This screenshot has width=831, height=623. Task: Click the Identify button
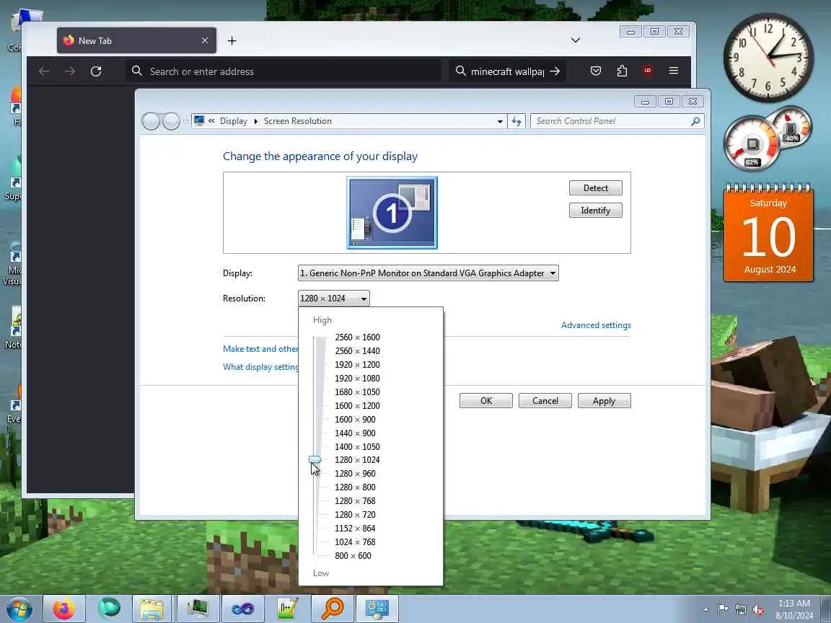(596, 211)
